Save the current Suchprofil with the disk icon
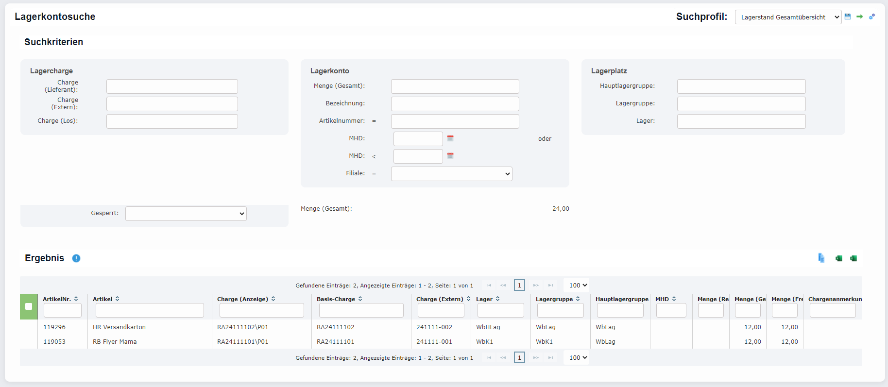 (x=848, y=17)
